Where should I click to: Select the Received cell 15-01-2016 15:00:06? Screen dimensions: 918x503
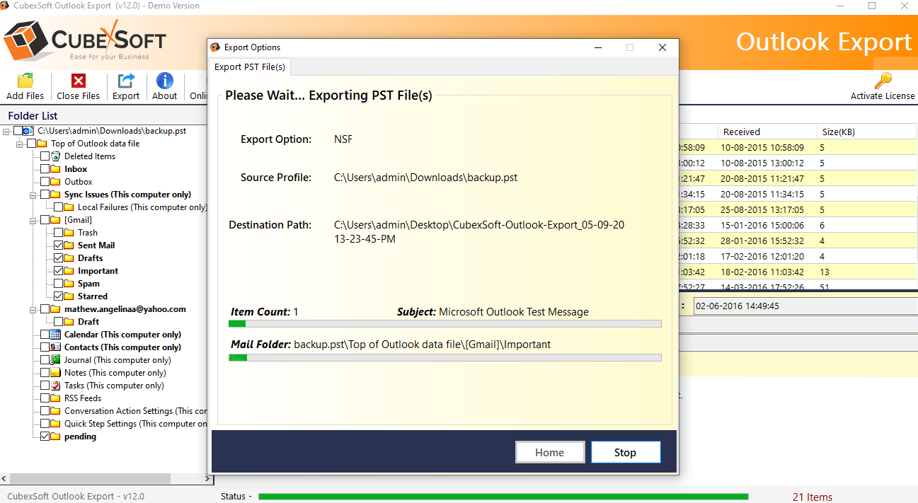(762, 226)
